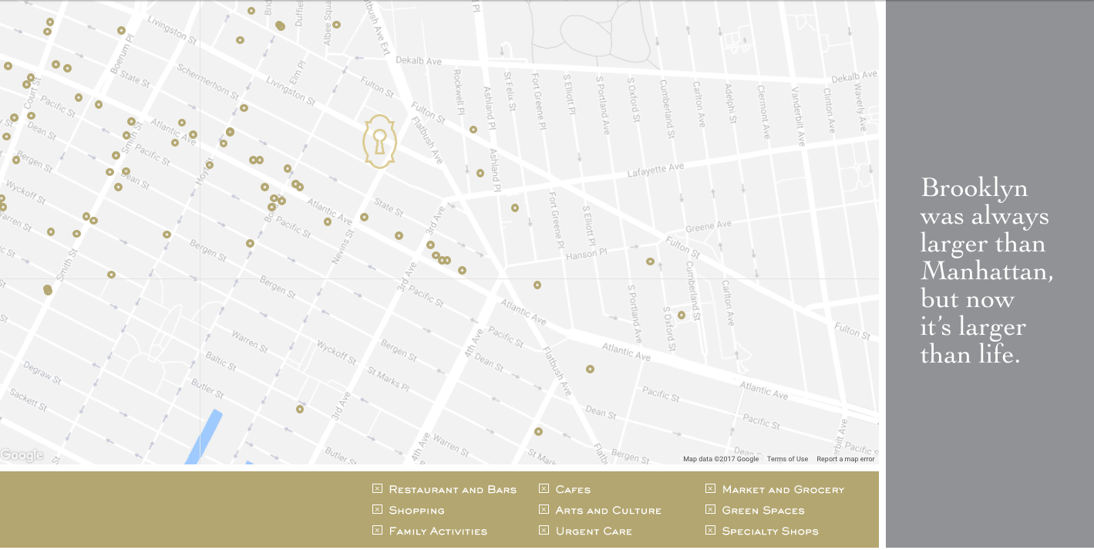Open the marker beside Fort Greene Pl under Lafayette Ave
Image resolution: width=1094 pixels, height=550 pixels.
coord(515,208)
